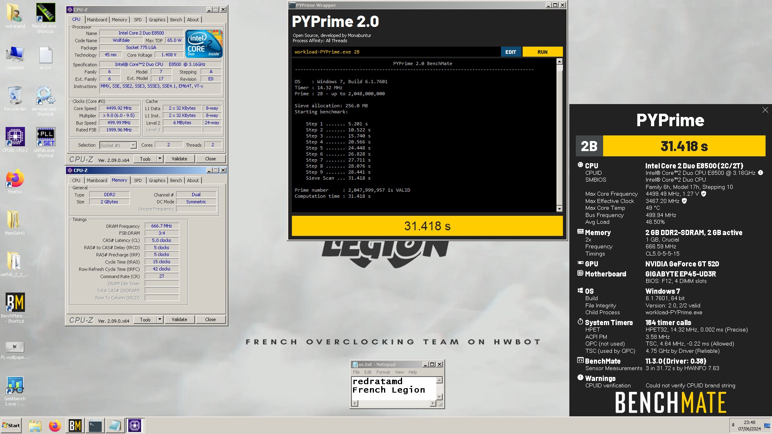Switch to Notepad taskbar button
The image size is (772, 434).
[115, 426]
